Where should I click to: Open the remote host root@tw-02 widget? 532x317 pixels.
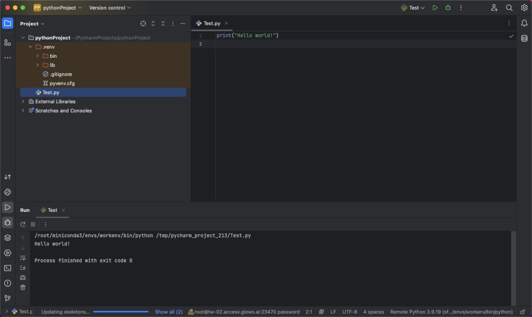[244, 312]
